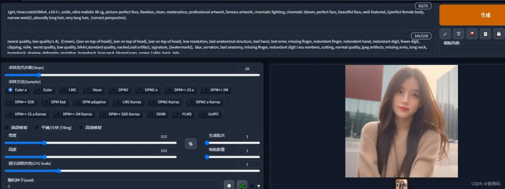The height and width of the screenshot is (189, 505).
Task: Enable the 面部修复 face restore checkbox
Action: tap(7, 127)
